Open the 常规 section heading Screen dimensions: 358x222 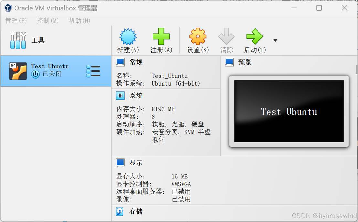[136, 62]
